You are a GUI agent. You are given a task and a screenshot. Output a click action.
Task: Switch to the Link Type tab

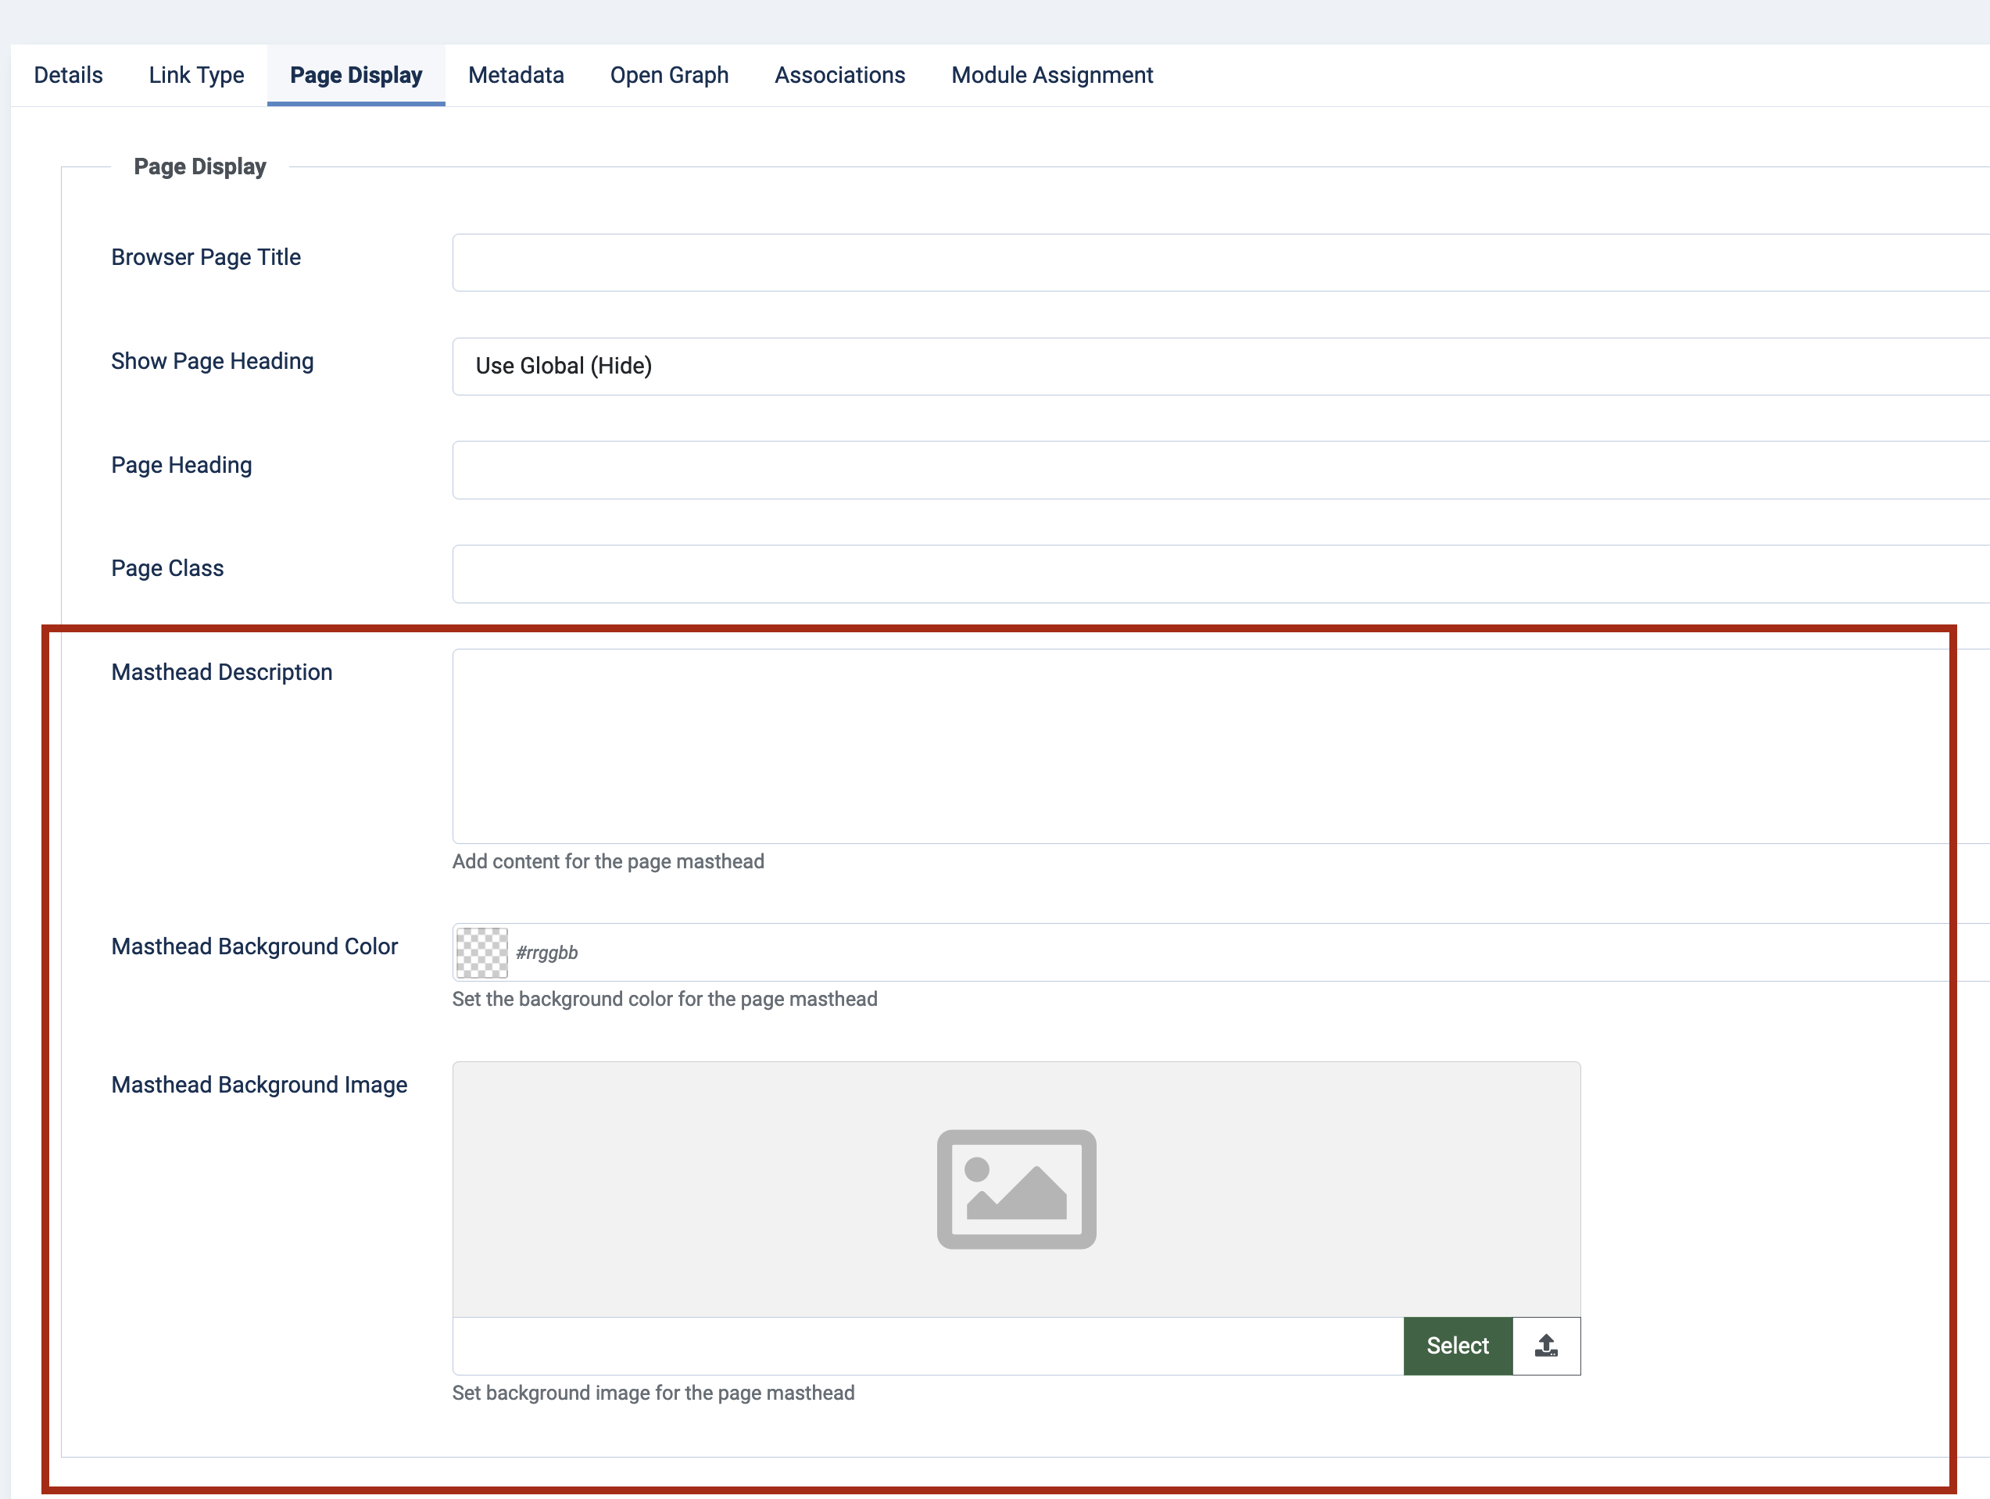(x=196, y=76)
